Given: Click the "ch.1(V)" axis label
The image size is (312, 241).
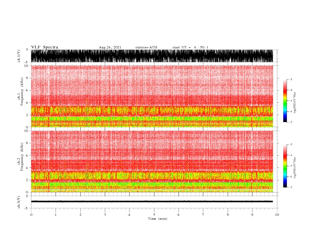Looking at the screenshot, I should 19,56.
